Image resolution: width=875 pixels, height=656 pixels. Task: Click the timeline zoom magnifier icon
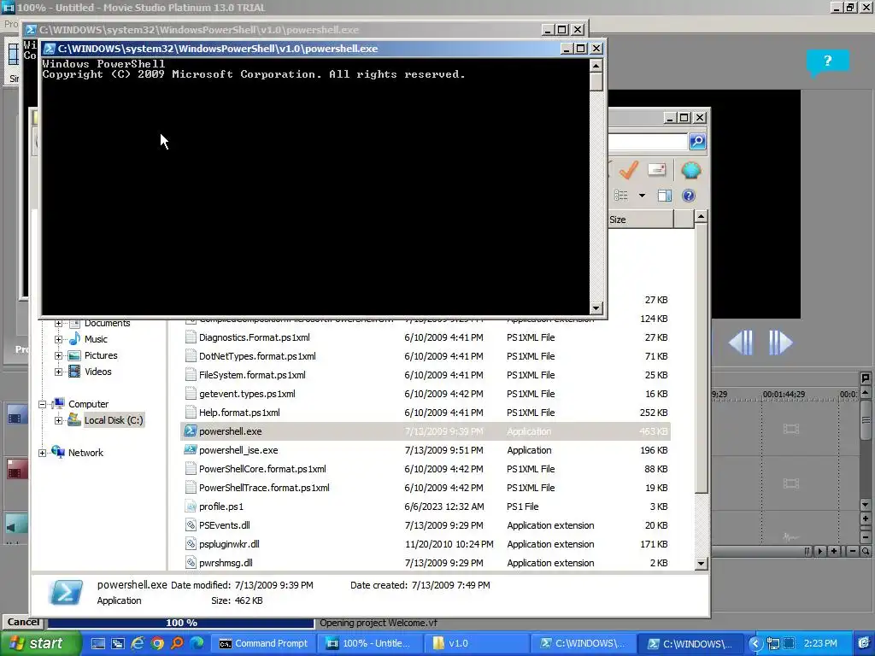(866, 551)
